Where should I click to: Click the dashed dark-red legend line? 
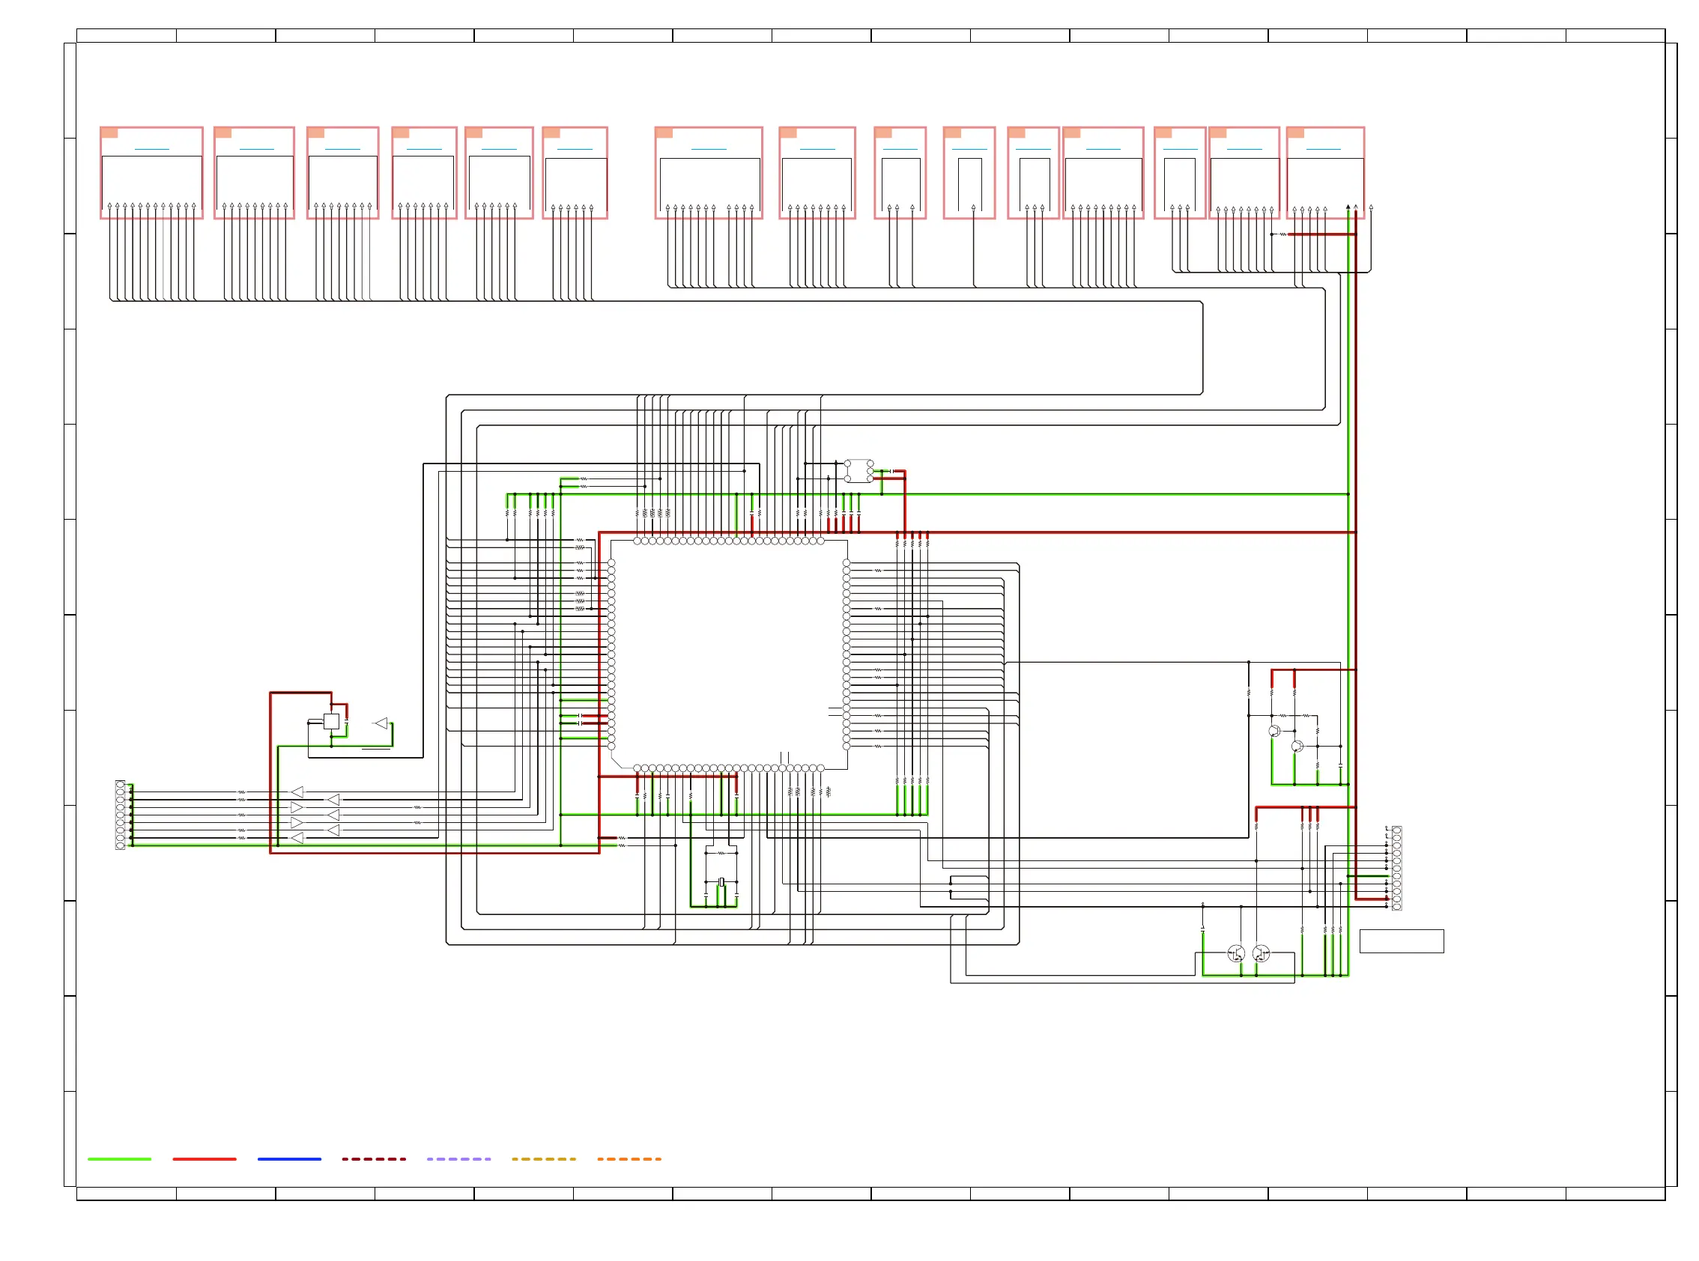374,1158
